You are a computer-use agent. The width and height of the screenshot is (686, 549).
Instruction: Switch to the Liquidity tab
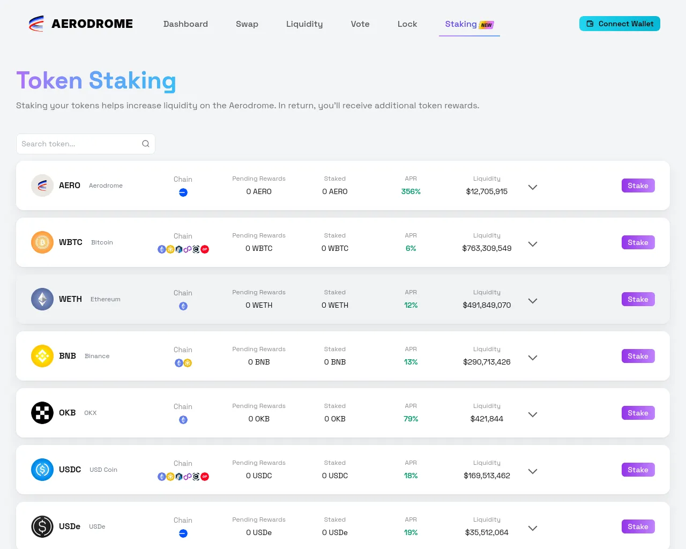(x=304, y=24)
